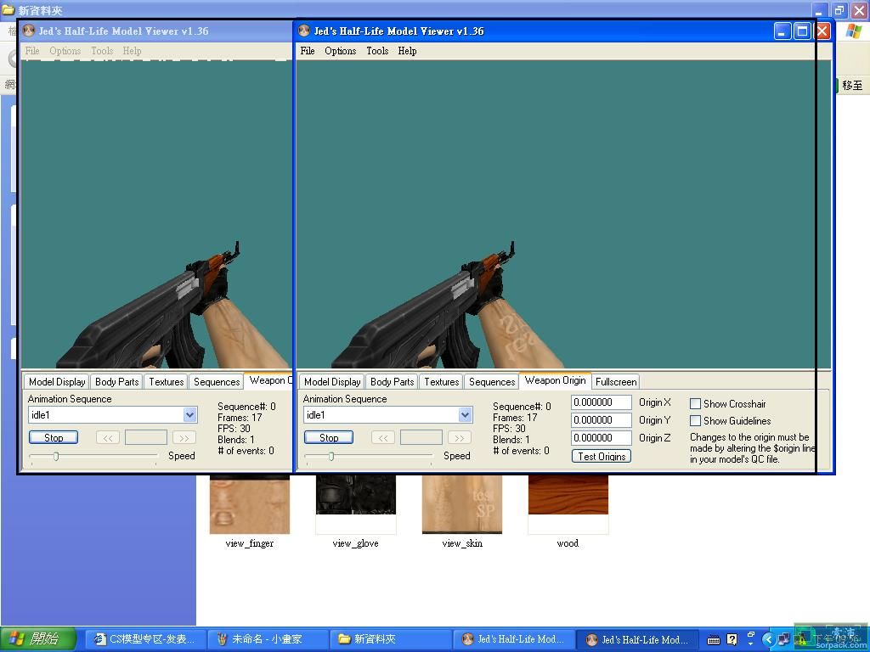Open the view_finger texture thumbnail
This screenshot has width=870, height=652.
pyautogui.click(x=250, y=504)
